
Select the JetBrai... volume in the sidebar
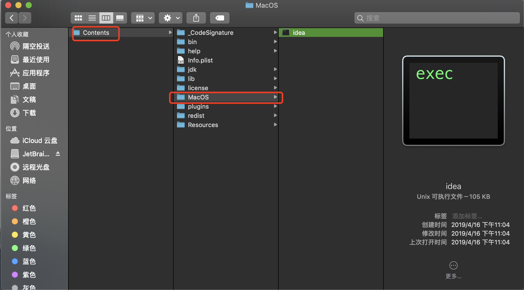click(30, 154)
